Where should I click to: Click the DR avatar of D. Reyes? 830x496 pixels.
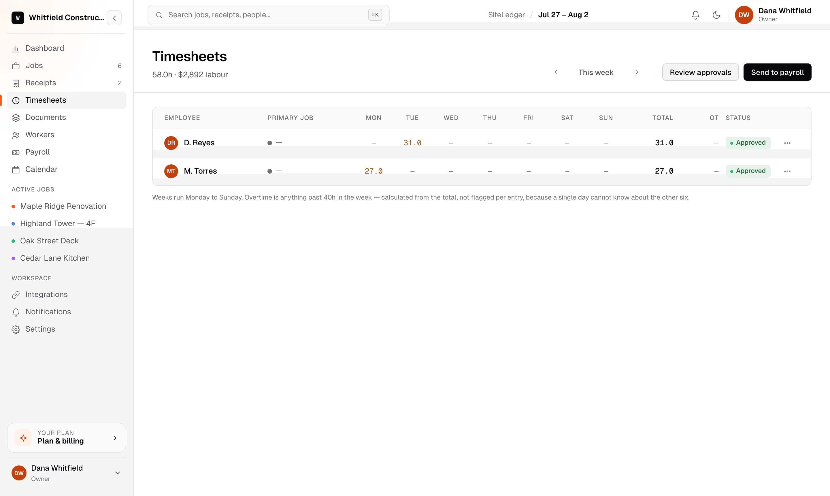tap(171, 143)
